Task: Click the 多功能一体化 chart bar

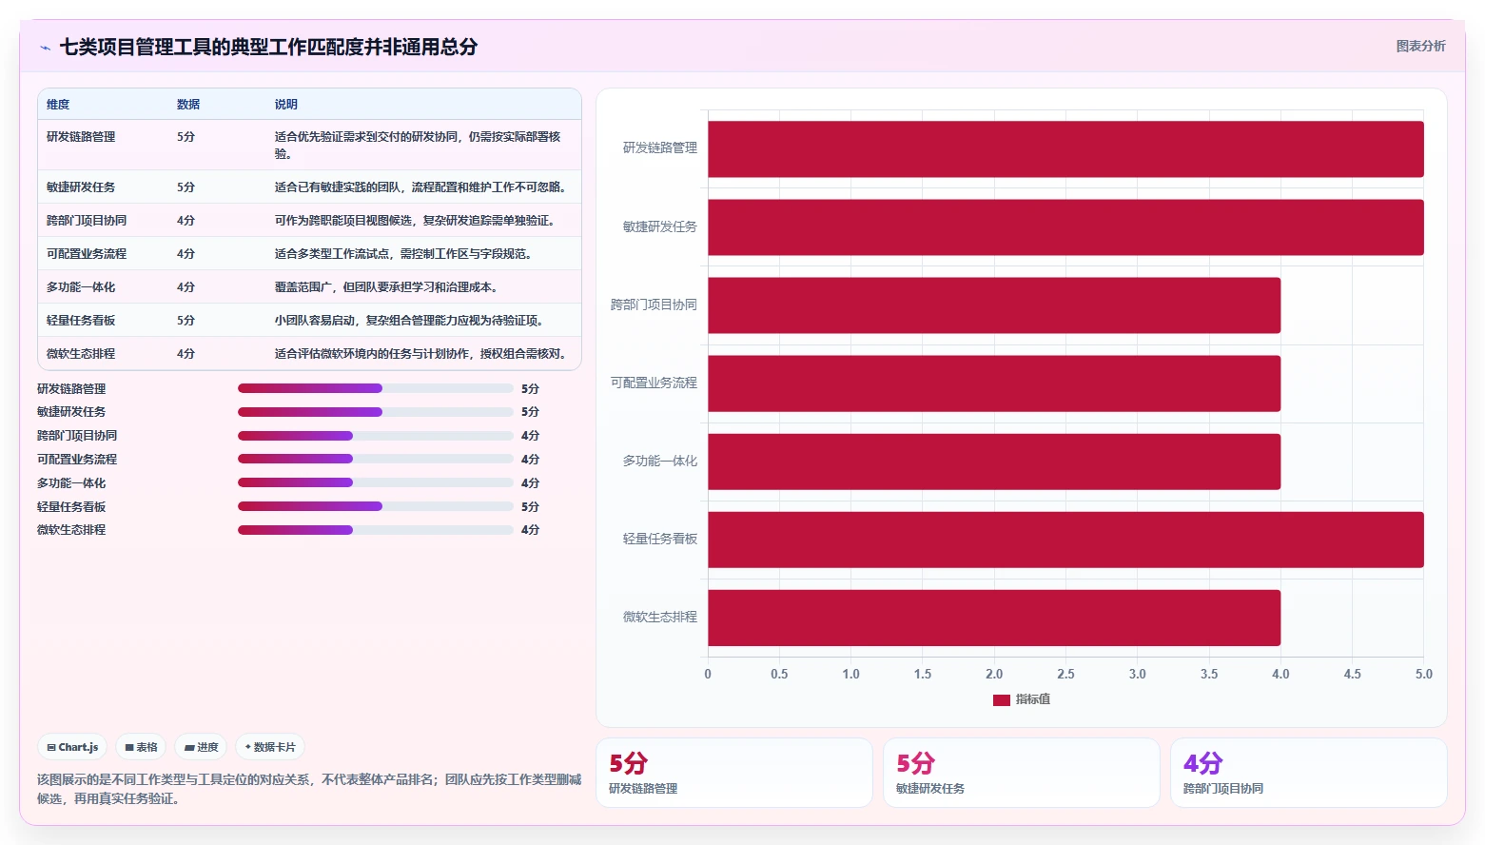Action: tap(994, 462)
